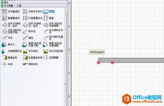Select the 在外部标注半径 shape
The width and height of the screenshot is (164, 106).
[53, 31]
